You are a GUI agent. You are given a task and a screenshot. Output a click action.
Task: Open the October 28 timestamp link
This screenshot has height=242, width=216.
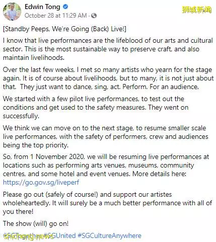(55, 16)
